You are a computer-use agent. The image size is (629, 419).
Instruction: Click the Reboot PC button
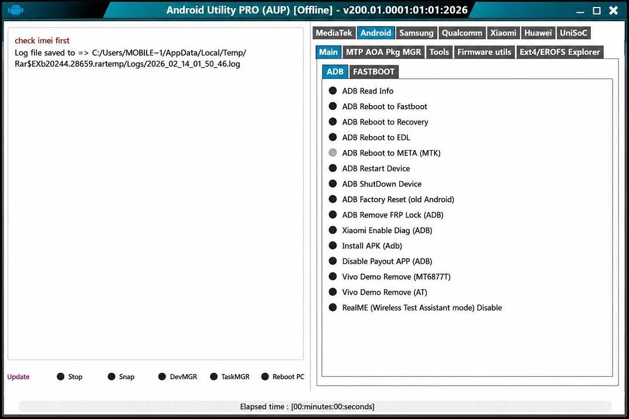283,377
